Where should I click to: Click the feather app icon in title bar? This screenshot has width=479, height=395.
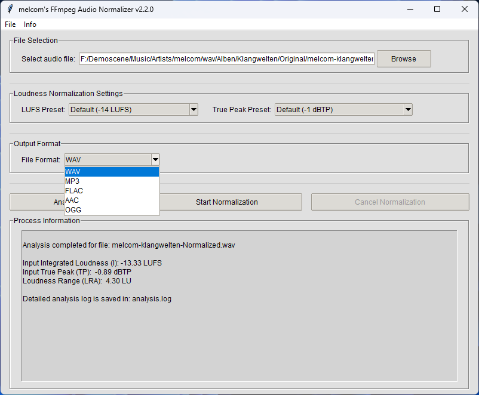tap(9, 9)
